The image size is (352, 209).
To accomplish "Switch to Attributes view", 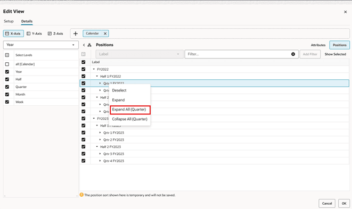I will [x=318, y=45].
